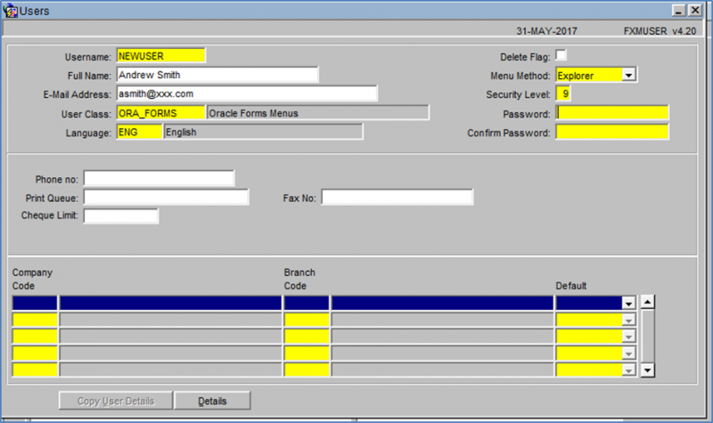Click the scroll down arrow of company list
This screenshot has width=713, height=423.
648,370
